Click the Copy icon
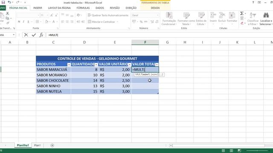The height and width of the screenshot is (153, 273). pyautogui.click(x=7, y=18)
